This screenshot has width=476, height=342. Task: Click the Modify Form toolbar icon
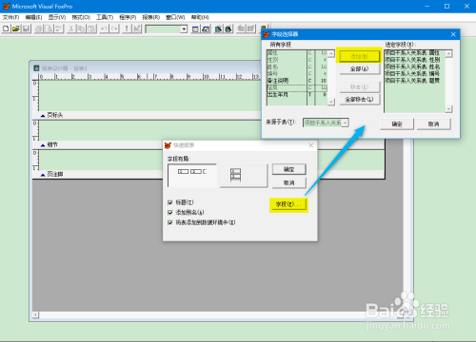137,28
